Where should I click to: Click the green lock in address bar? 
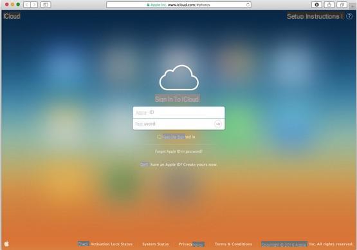click(148, 5)
